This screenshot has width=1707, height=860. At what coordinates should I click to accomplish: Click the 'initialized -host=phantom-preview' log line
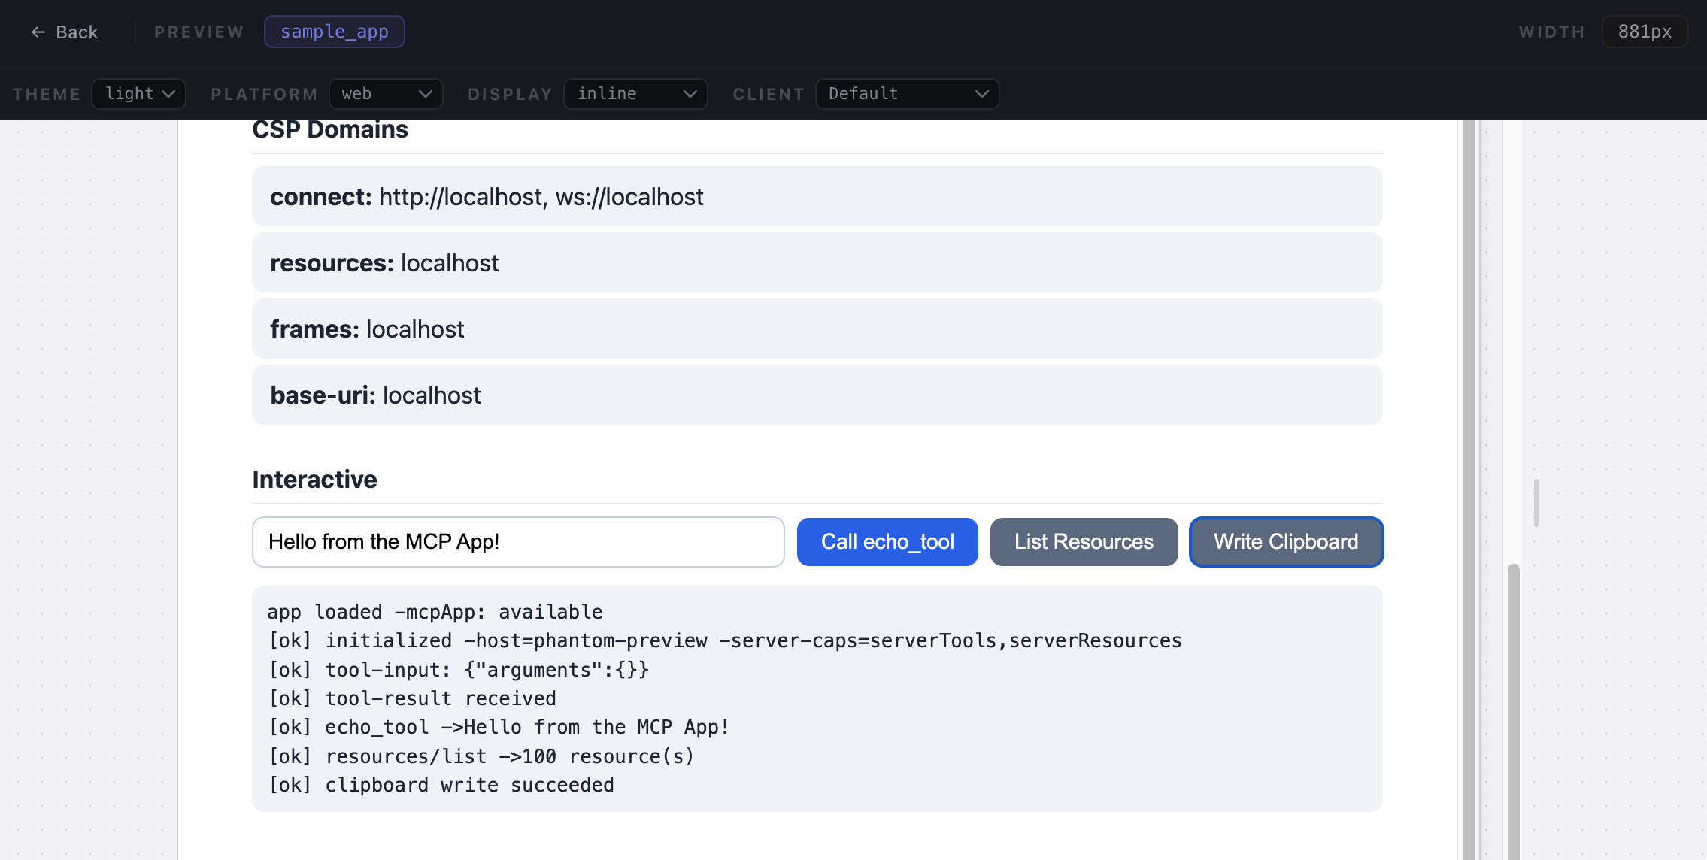(x=725, y=640)
